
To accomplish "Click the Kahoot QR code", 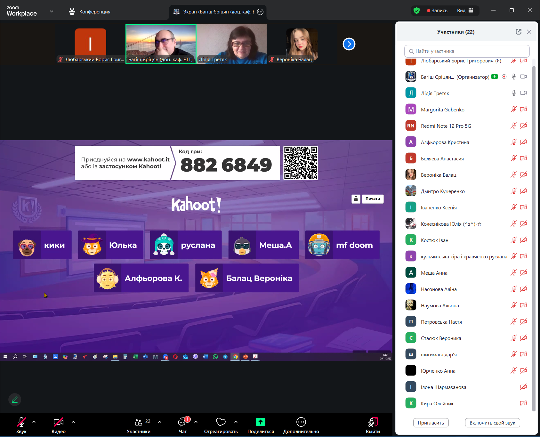I will [301, 163].
